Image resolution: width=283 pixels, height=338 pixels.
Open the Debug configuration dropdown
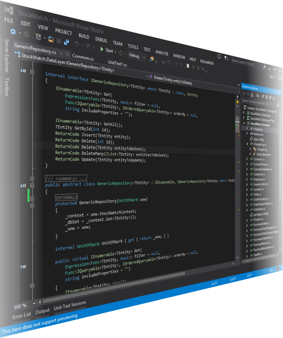137,56
